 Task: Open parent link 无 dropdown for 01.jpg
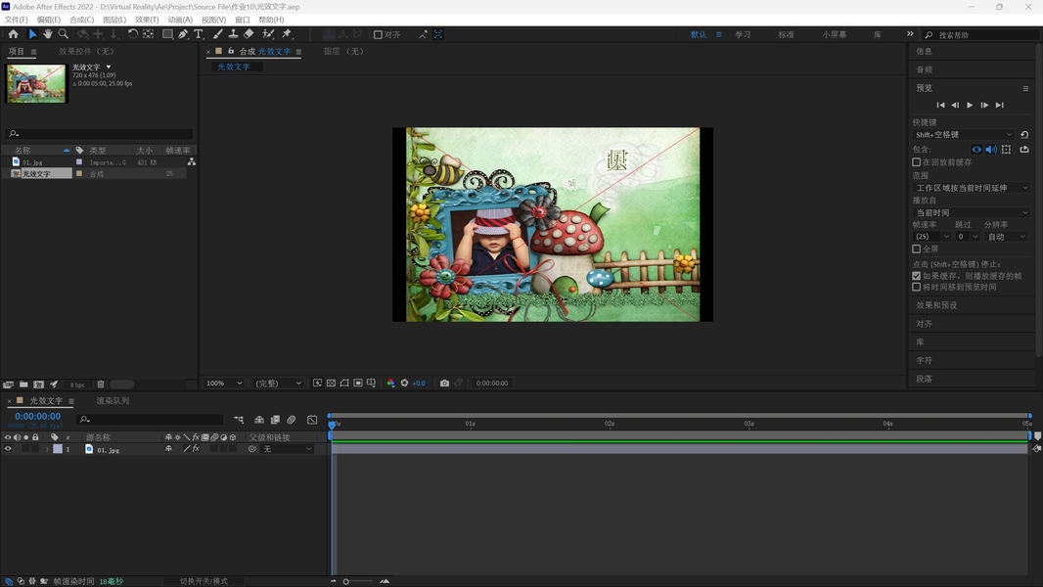click(x=288, y=449)
